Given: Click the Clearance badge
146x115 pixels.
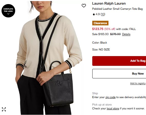Looking at the screenshot, I should coord(100,23).
